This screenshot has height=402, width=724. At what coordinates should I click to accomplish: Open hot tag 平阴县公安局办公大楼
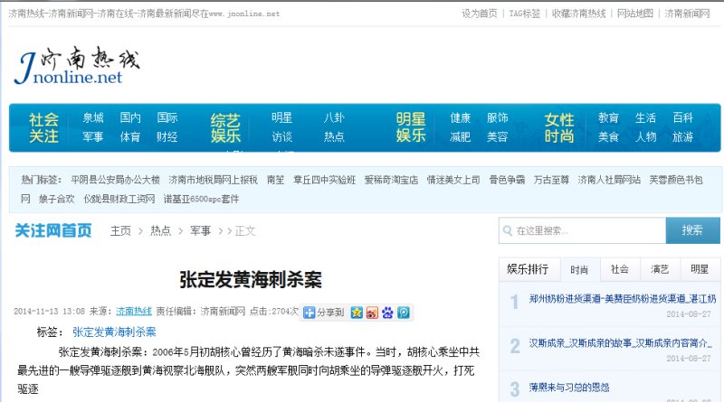point(116,180)
